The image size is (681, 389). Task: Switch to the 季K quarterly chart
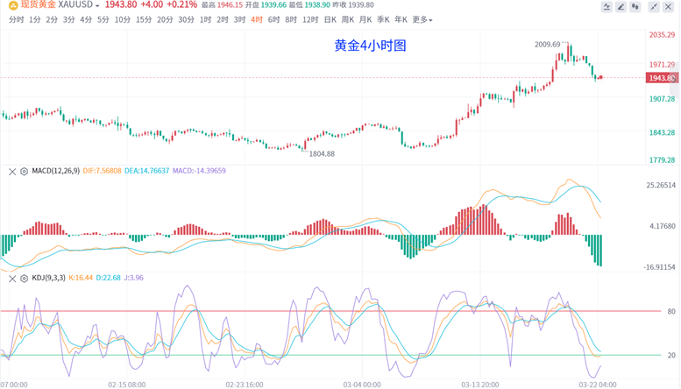point(384,19)
